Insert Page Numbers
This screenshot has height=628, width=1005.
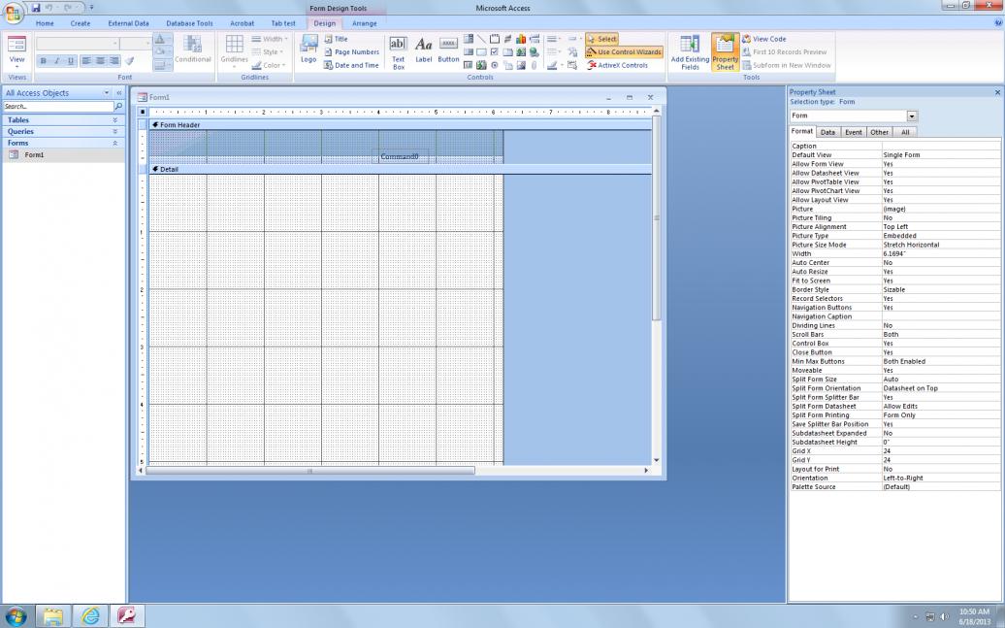tap(351, 52)
